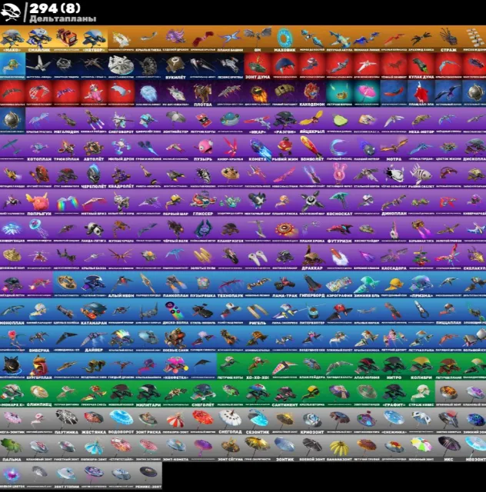Choose the ПОПРЫГУН glider

(39, 203)
